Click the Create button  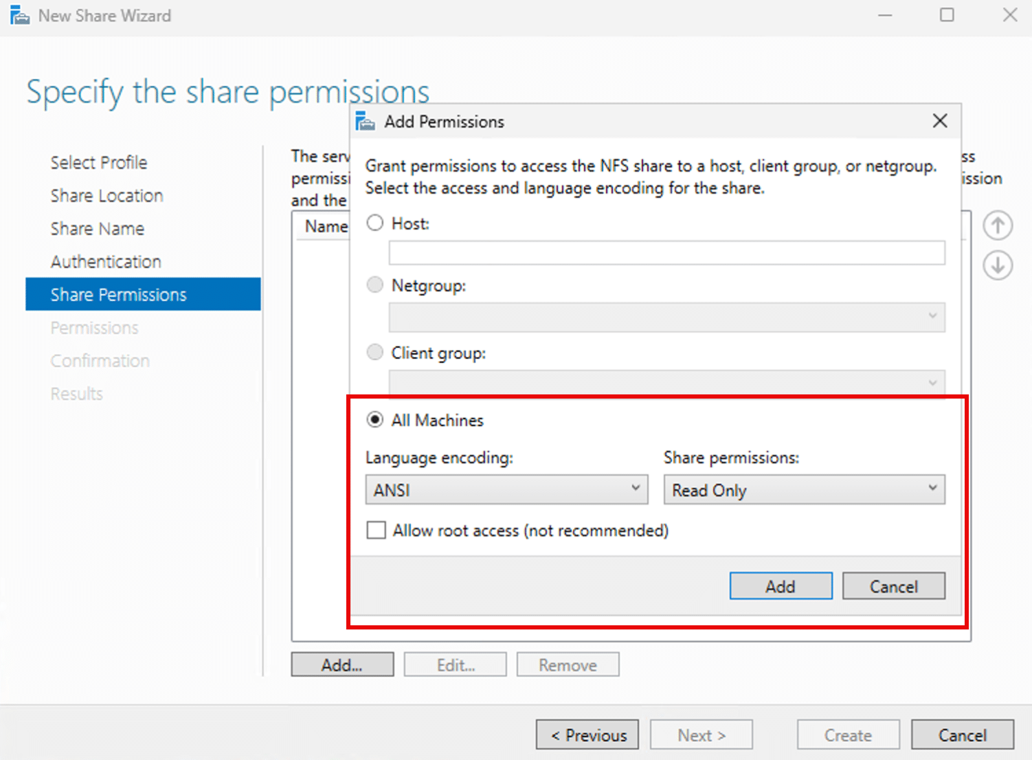click(848, 735)
